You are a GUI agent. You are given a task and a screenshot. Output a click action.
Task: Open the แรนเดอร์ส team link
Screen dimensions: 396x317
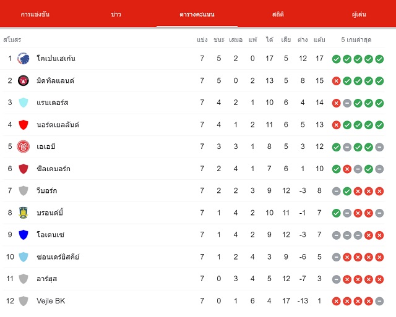pyautogui.click(x=53, y=103)
